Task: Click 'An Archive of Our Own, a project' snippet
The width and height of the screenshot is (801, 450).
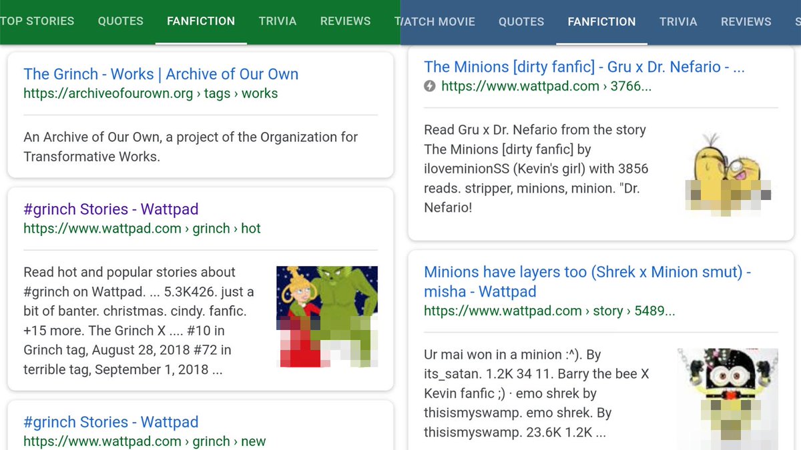Action: point(191,147)
